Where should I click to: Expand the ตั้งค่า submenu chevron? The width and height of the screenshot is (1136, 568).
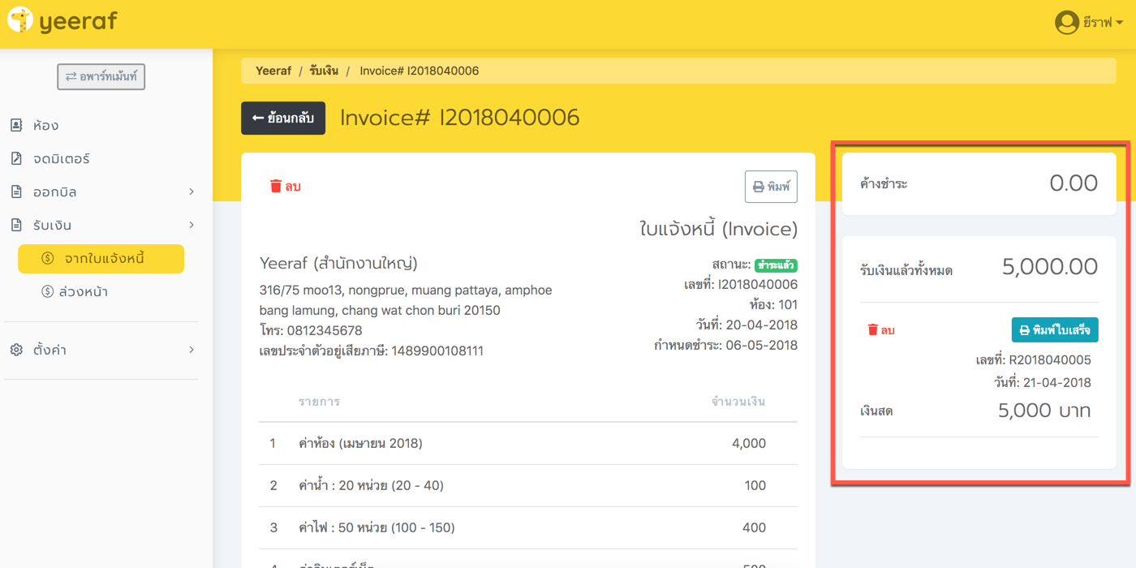pyautogui.click(x=191, y=350)
